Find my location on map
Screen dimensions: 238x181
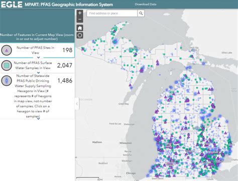pyautogui.click(x=80, y=35)
